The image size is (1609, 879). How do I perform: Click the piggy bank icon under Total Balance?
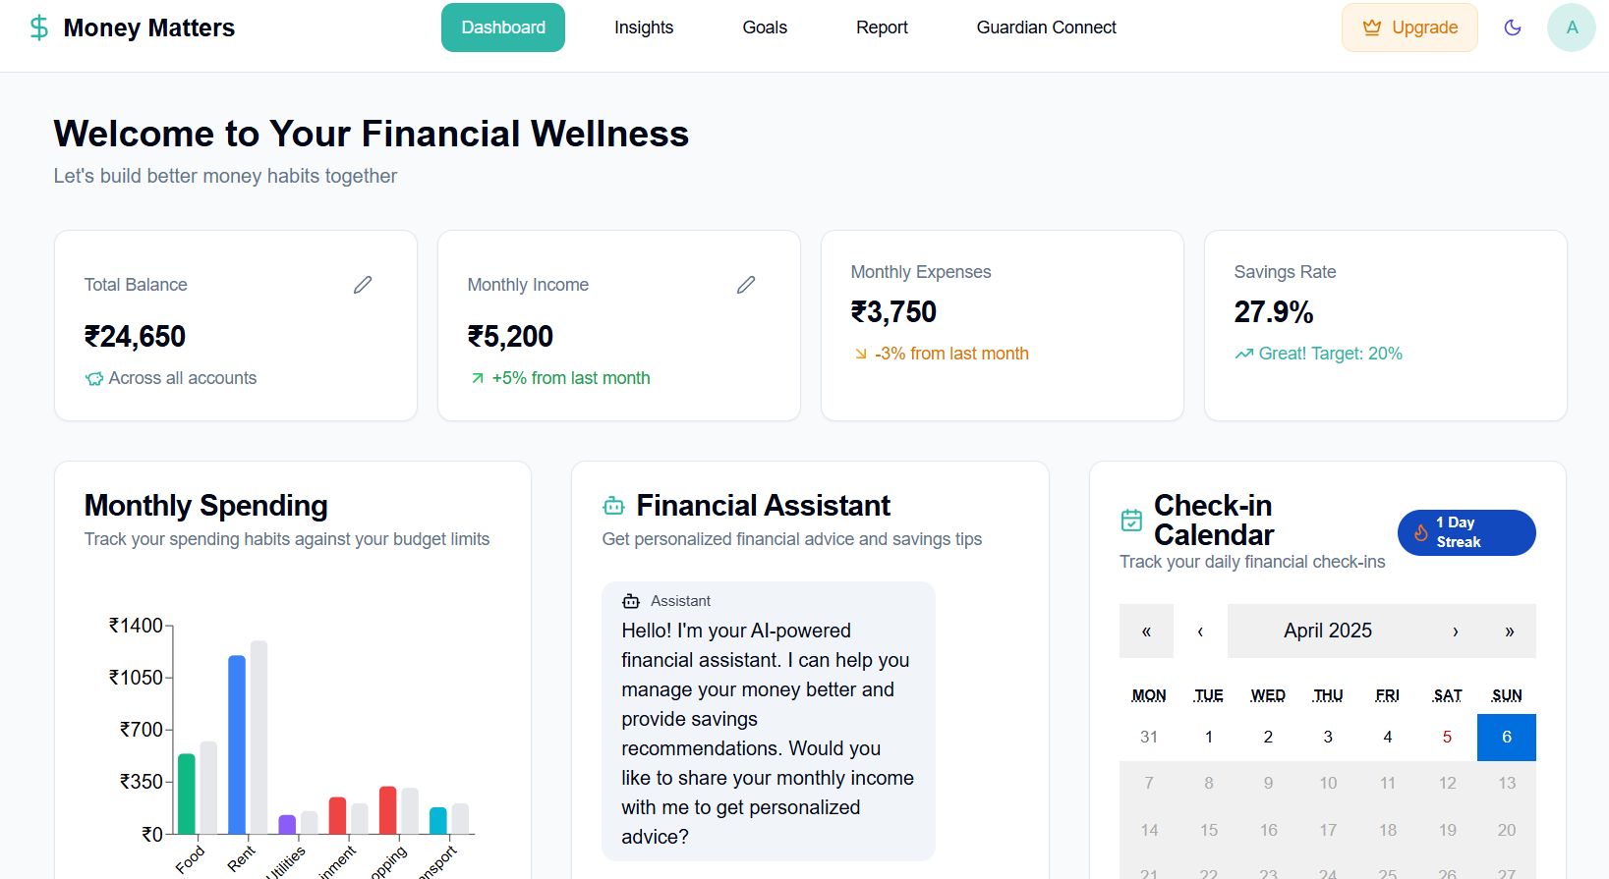[x=94, y=379]
